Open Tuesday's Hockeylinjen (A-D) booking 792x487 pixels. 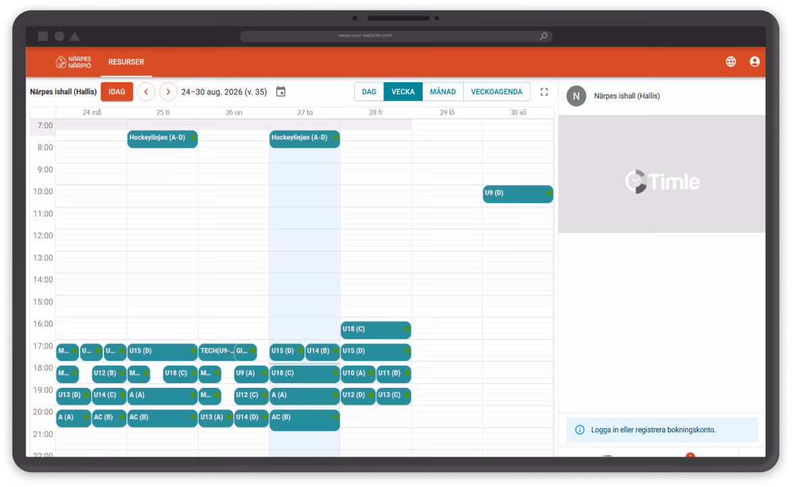coord(162,139)
